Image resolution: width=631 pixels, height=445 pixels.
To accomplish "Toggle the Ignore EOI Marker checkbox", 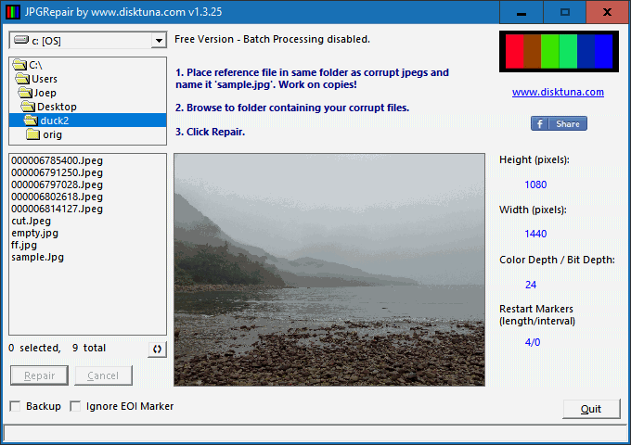I will tap(76, 406).
